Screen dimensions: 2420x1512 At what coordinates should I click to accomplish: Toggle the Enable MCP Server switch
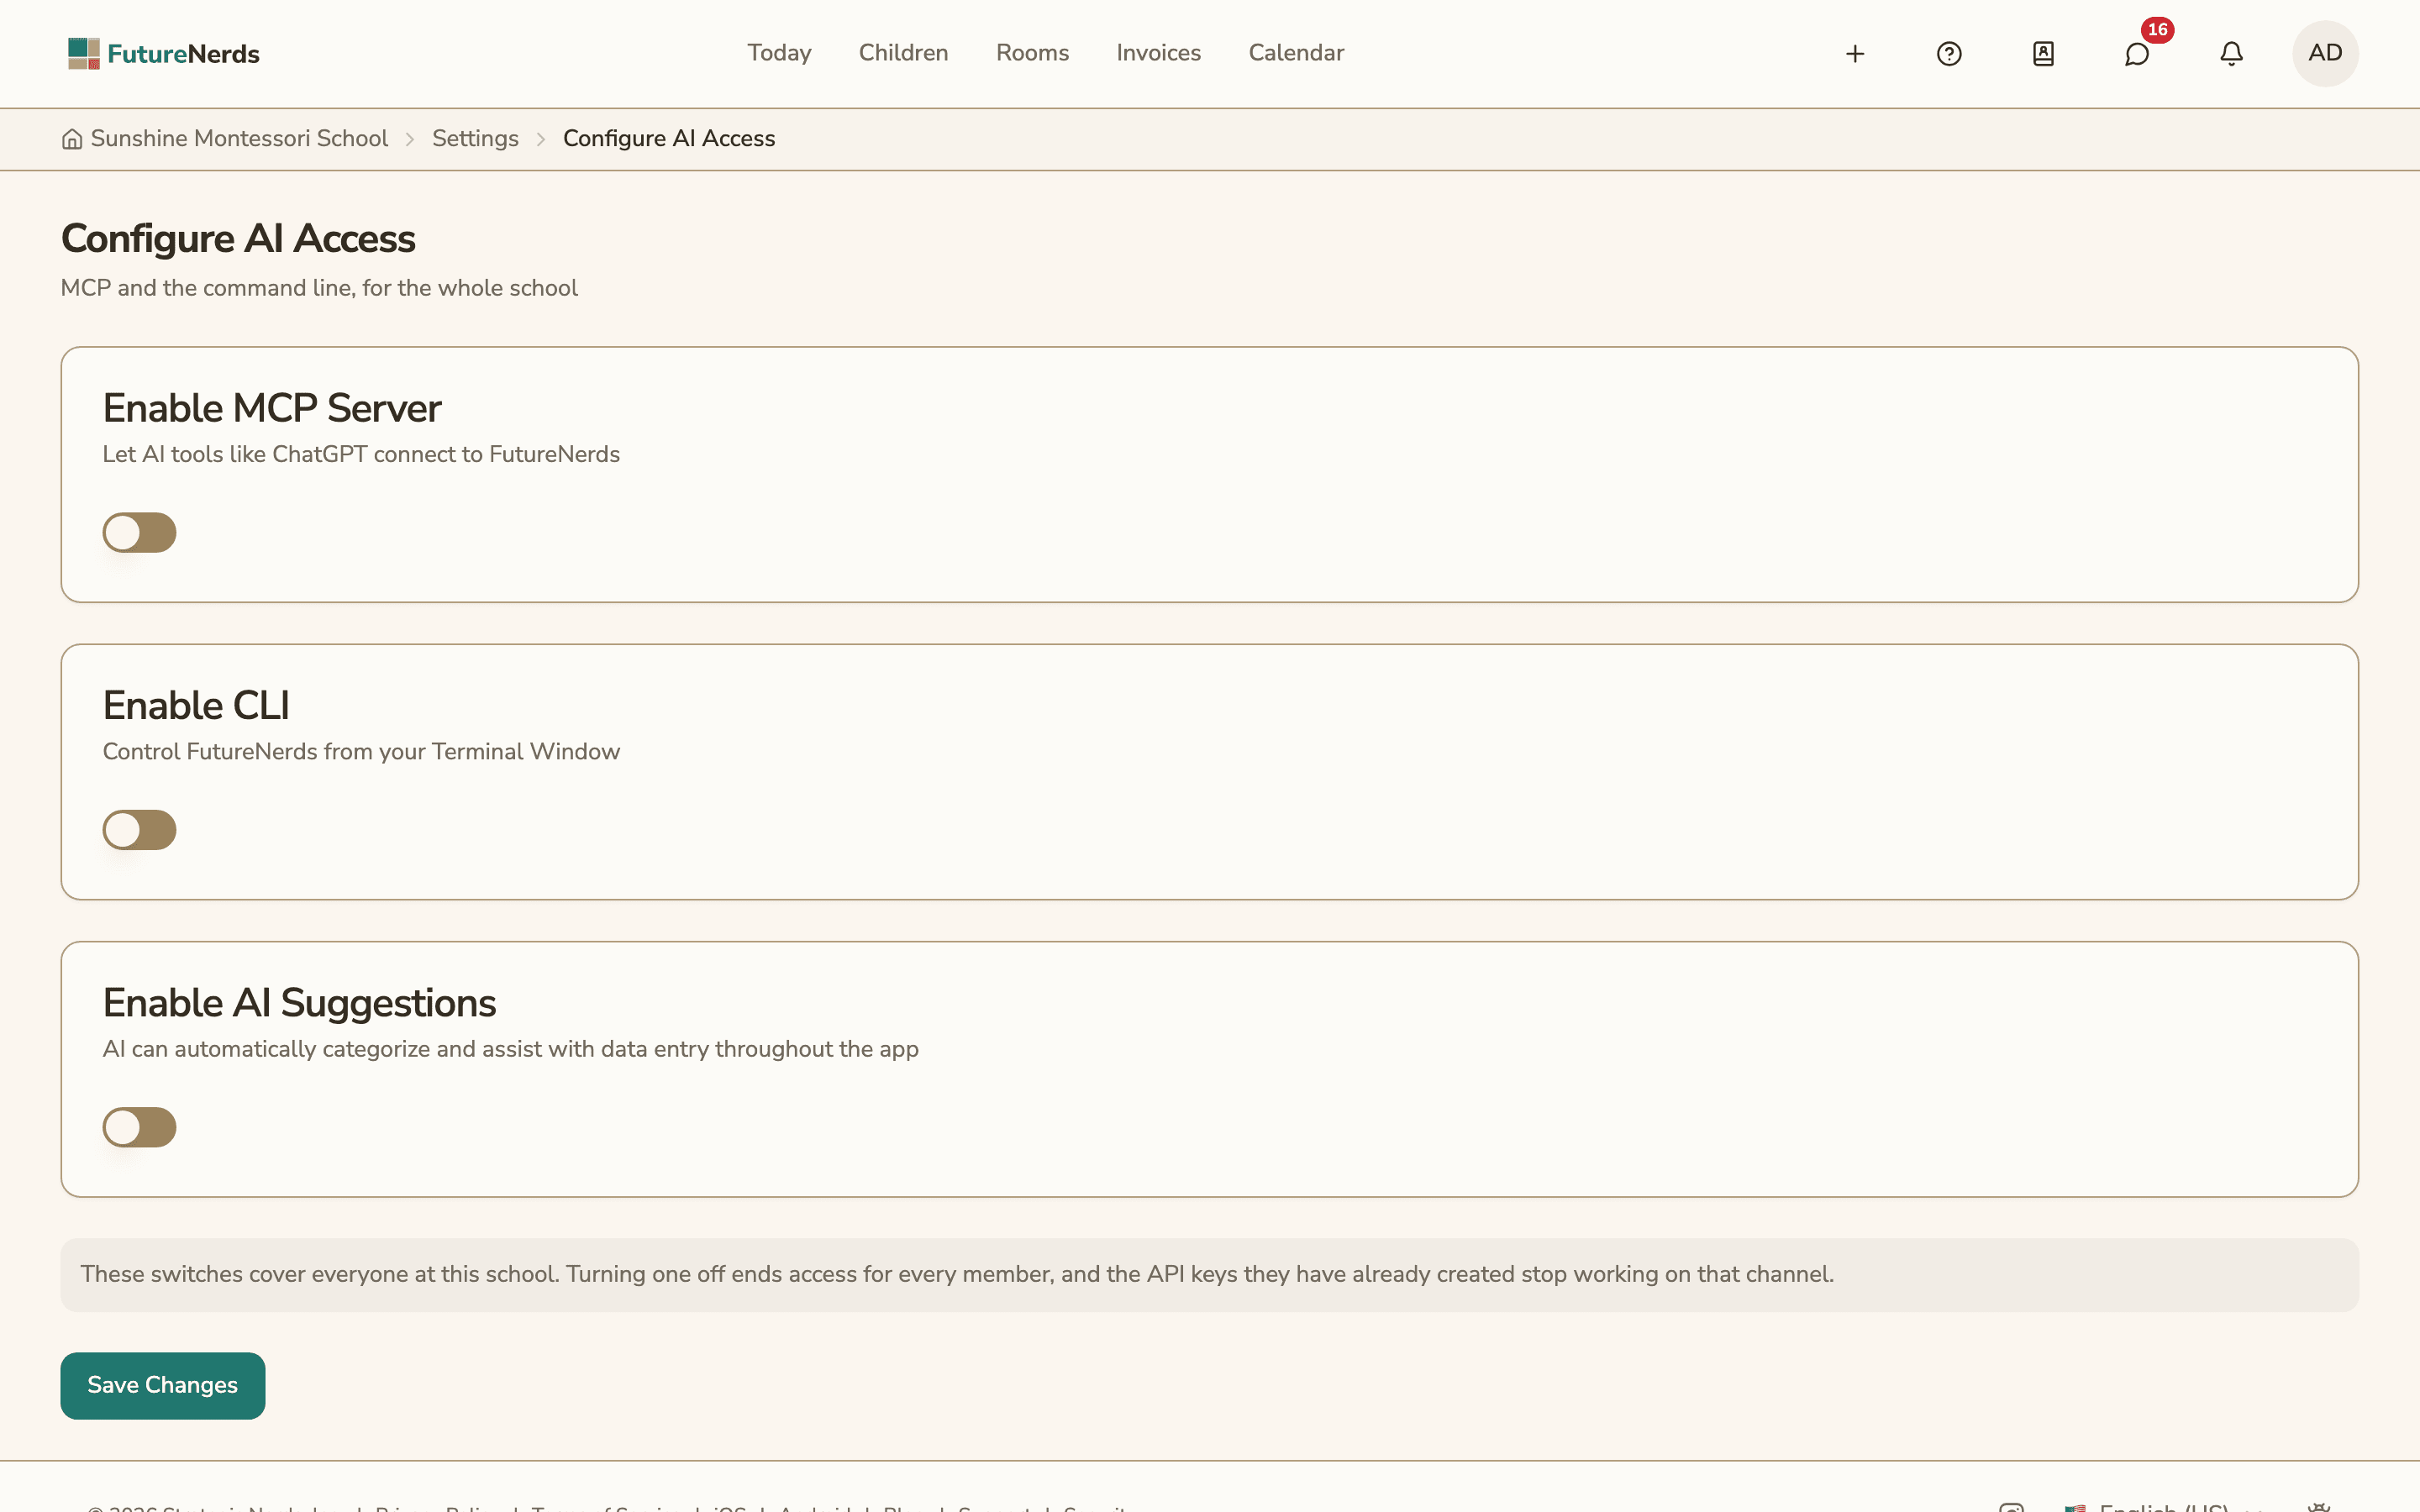[x=139, y=533]
